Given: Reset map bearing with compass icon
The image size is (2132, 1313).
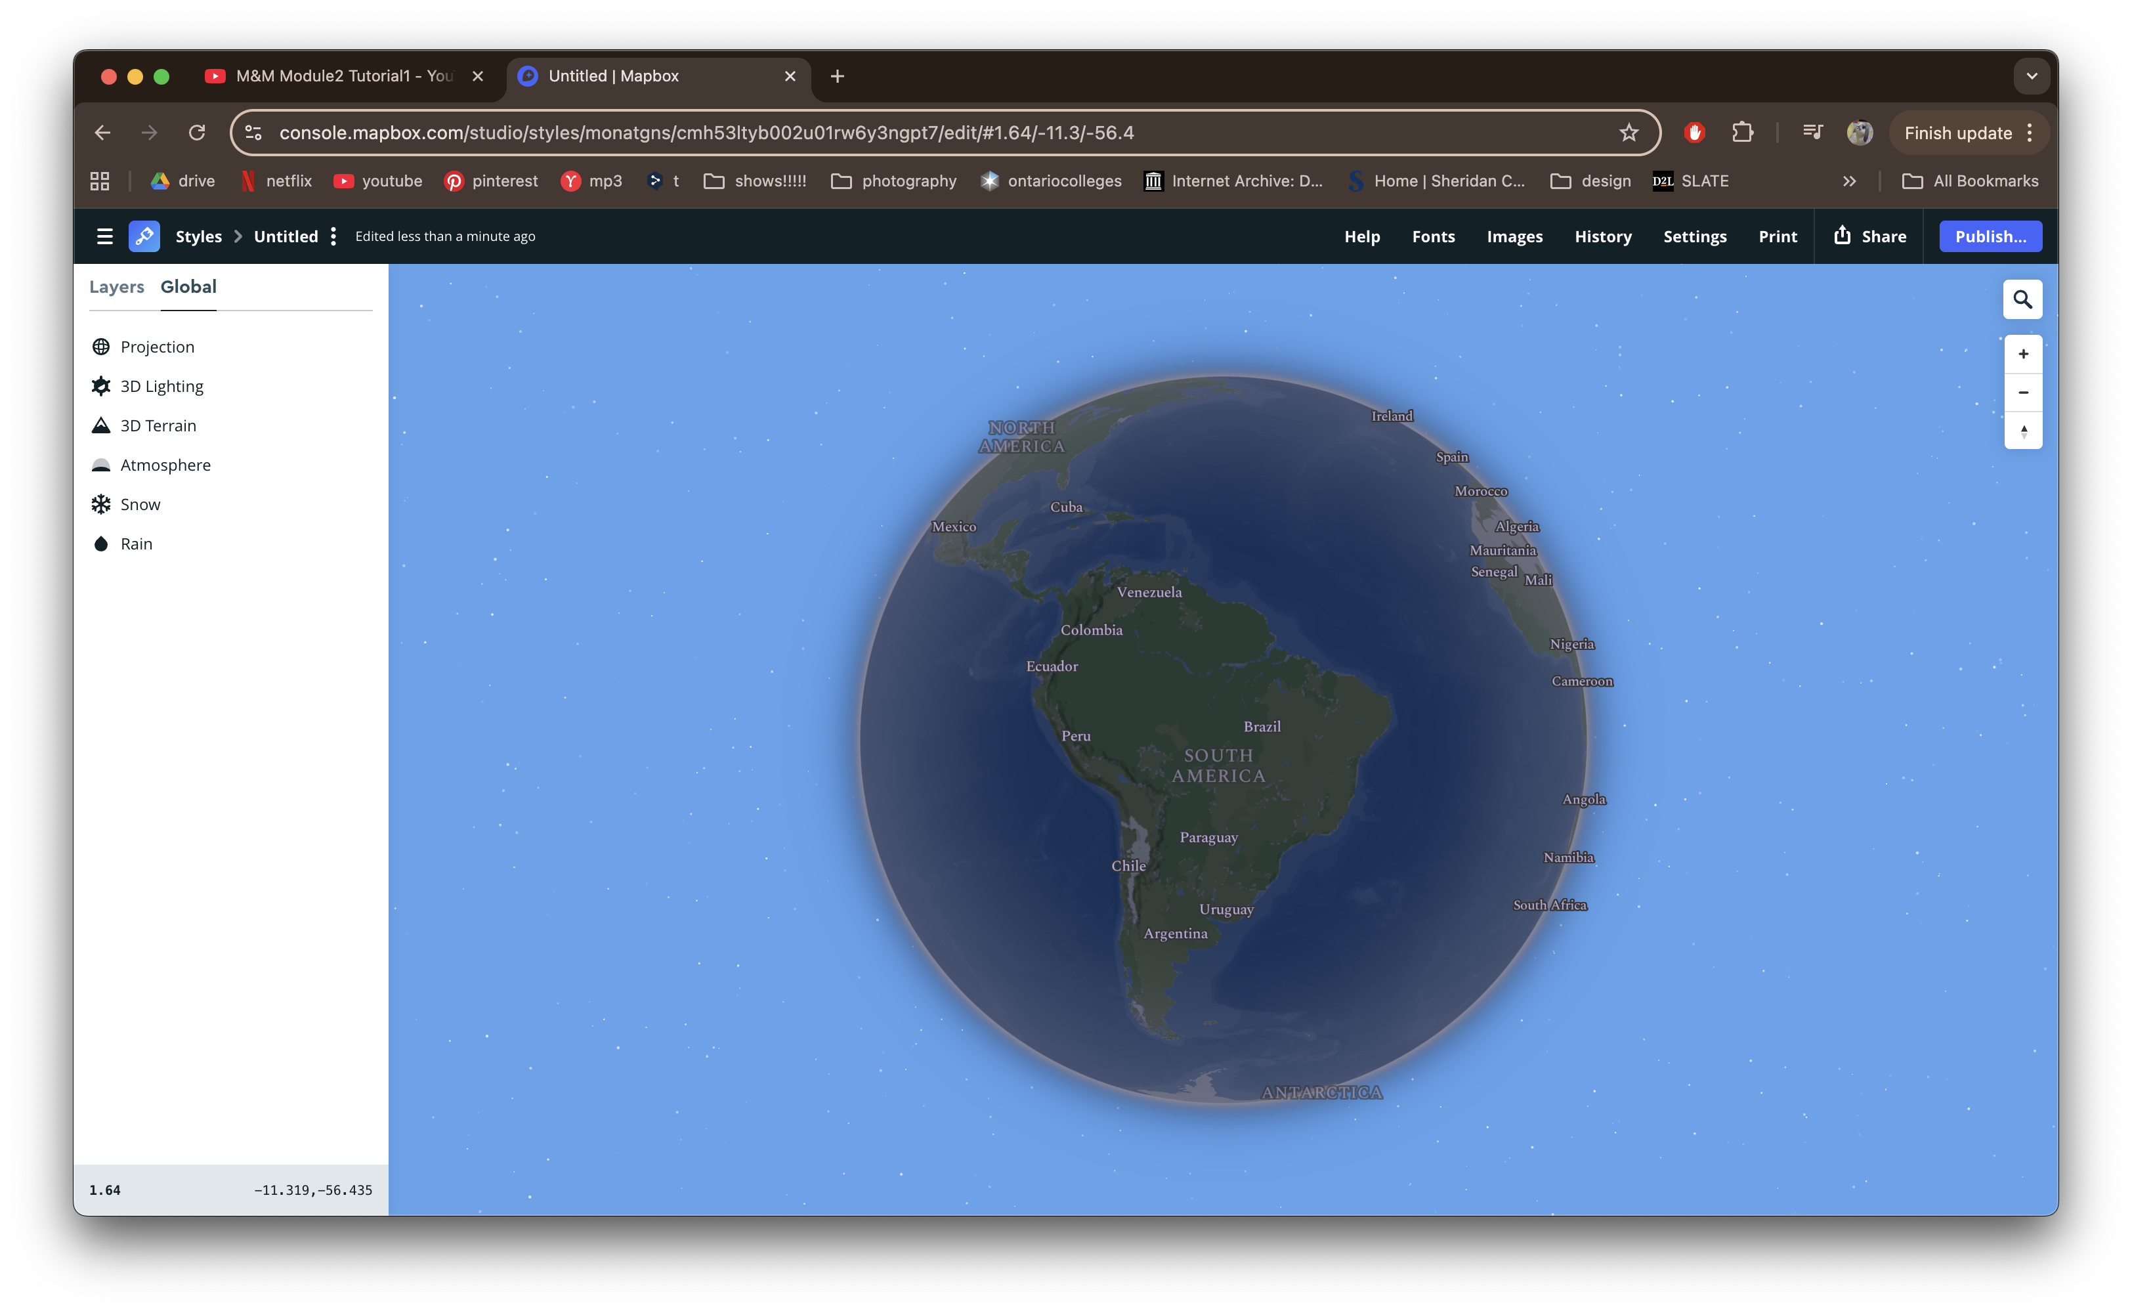Looking at the screenshot, I should point(2022,431).
